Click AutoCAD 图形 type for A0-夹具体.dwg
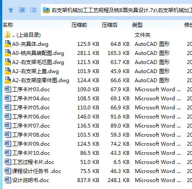The width and height of the screenshot is (192, 189). (152, 44)
